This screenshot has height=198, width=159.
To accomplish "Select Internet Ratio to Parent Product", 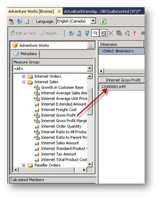I will click(x=64, y=137).
